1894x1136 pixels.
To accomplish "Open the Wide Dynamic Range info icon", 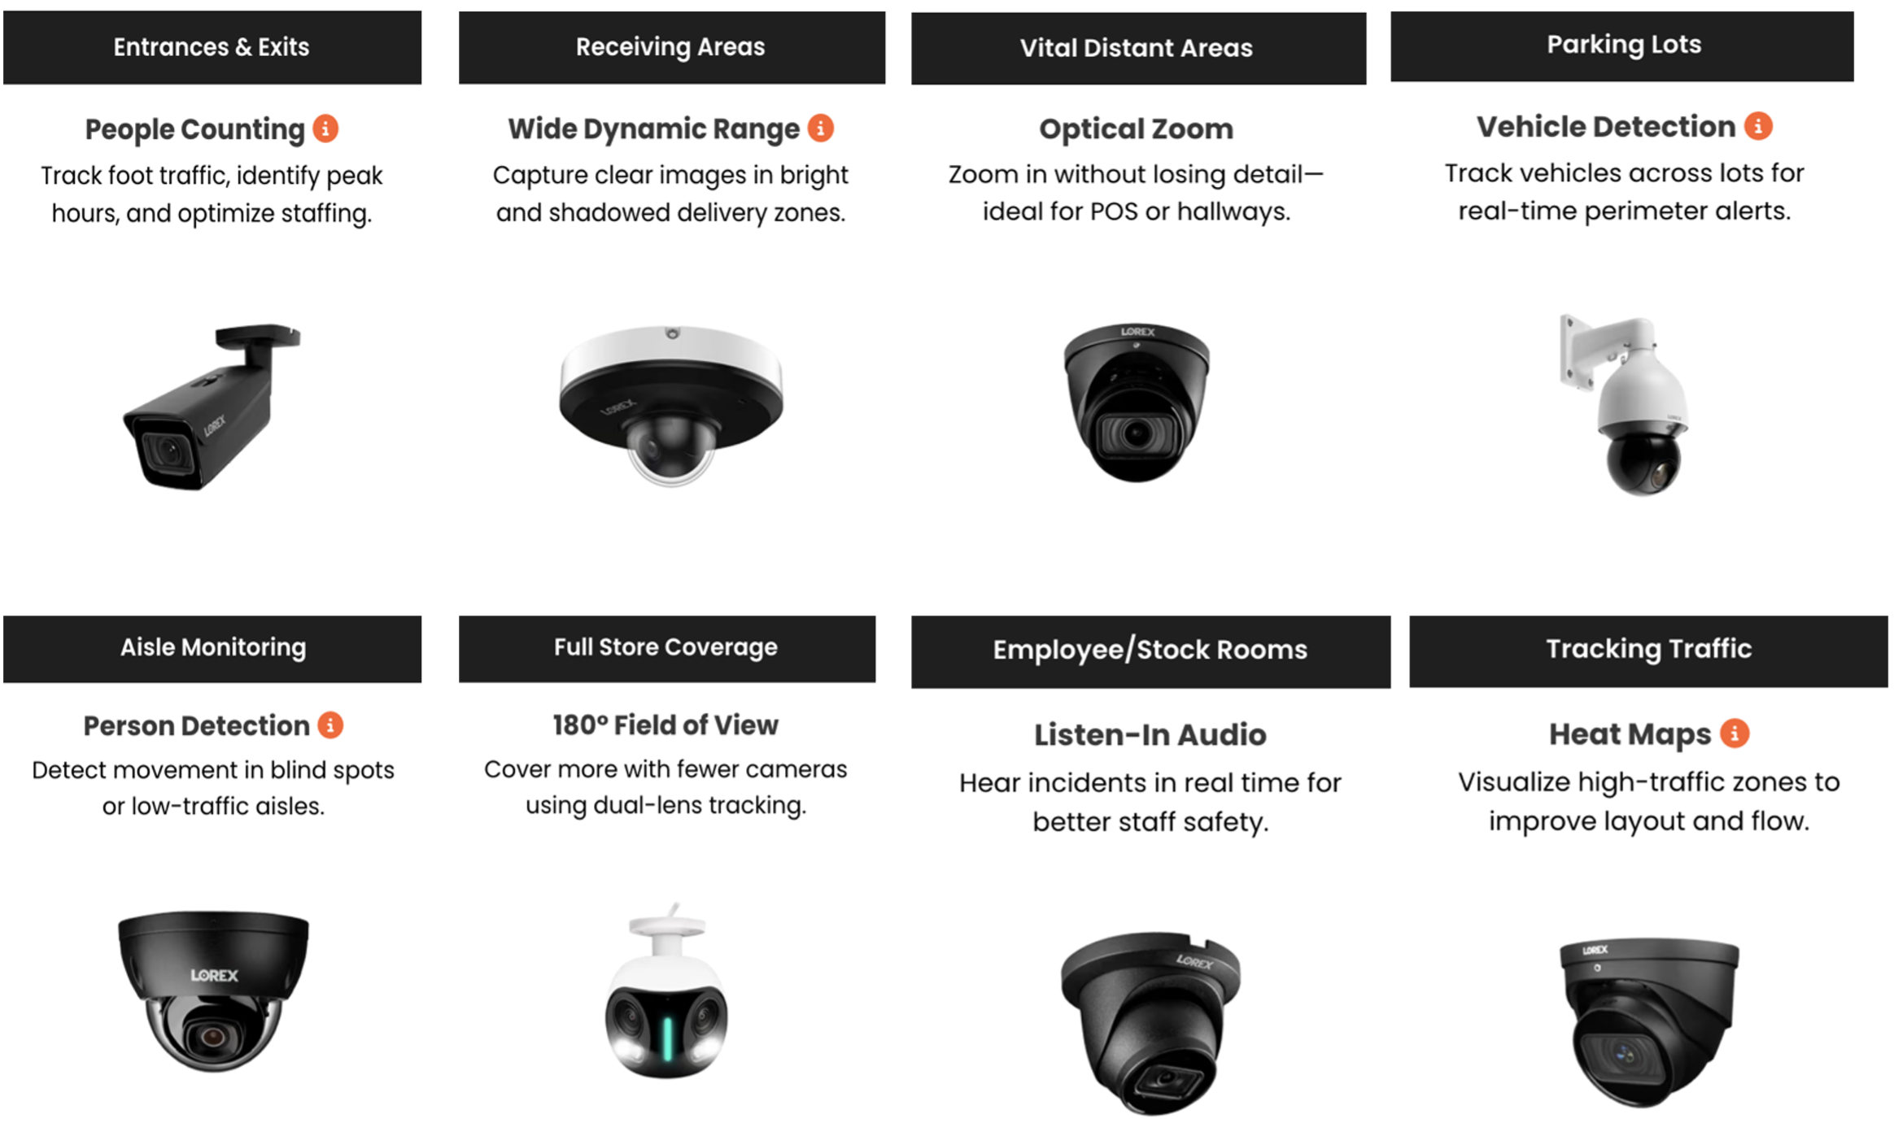I will 820,128.
